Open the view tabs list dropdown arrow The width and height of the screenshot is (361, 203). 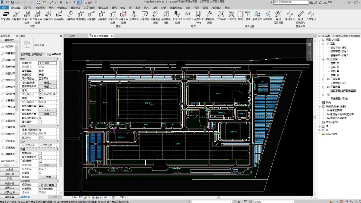tap(315, 36)
